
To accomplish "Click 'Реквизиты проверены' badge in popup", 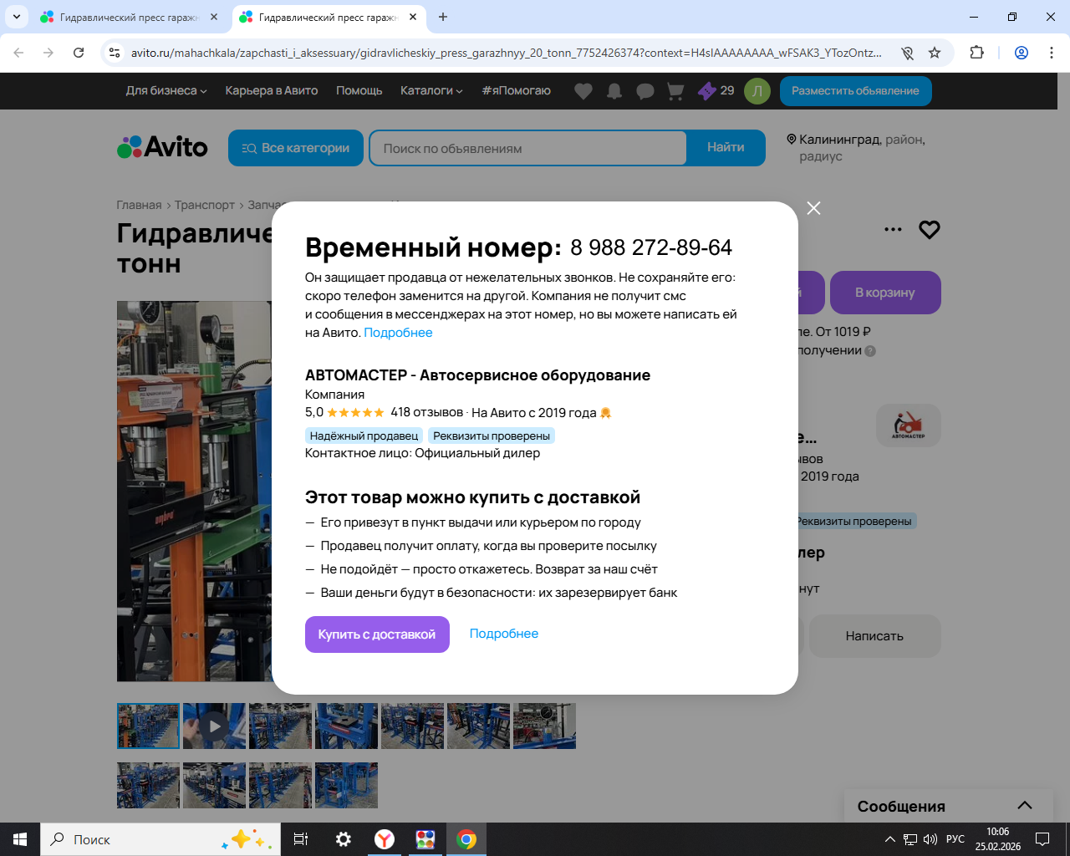I will [492, 436].
